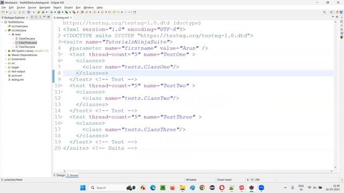Collapse the src/test/java folder
This screenshot has height=193, width=344.
pyautogui.click(x=6, y=31)
